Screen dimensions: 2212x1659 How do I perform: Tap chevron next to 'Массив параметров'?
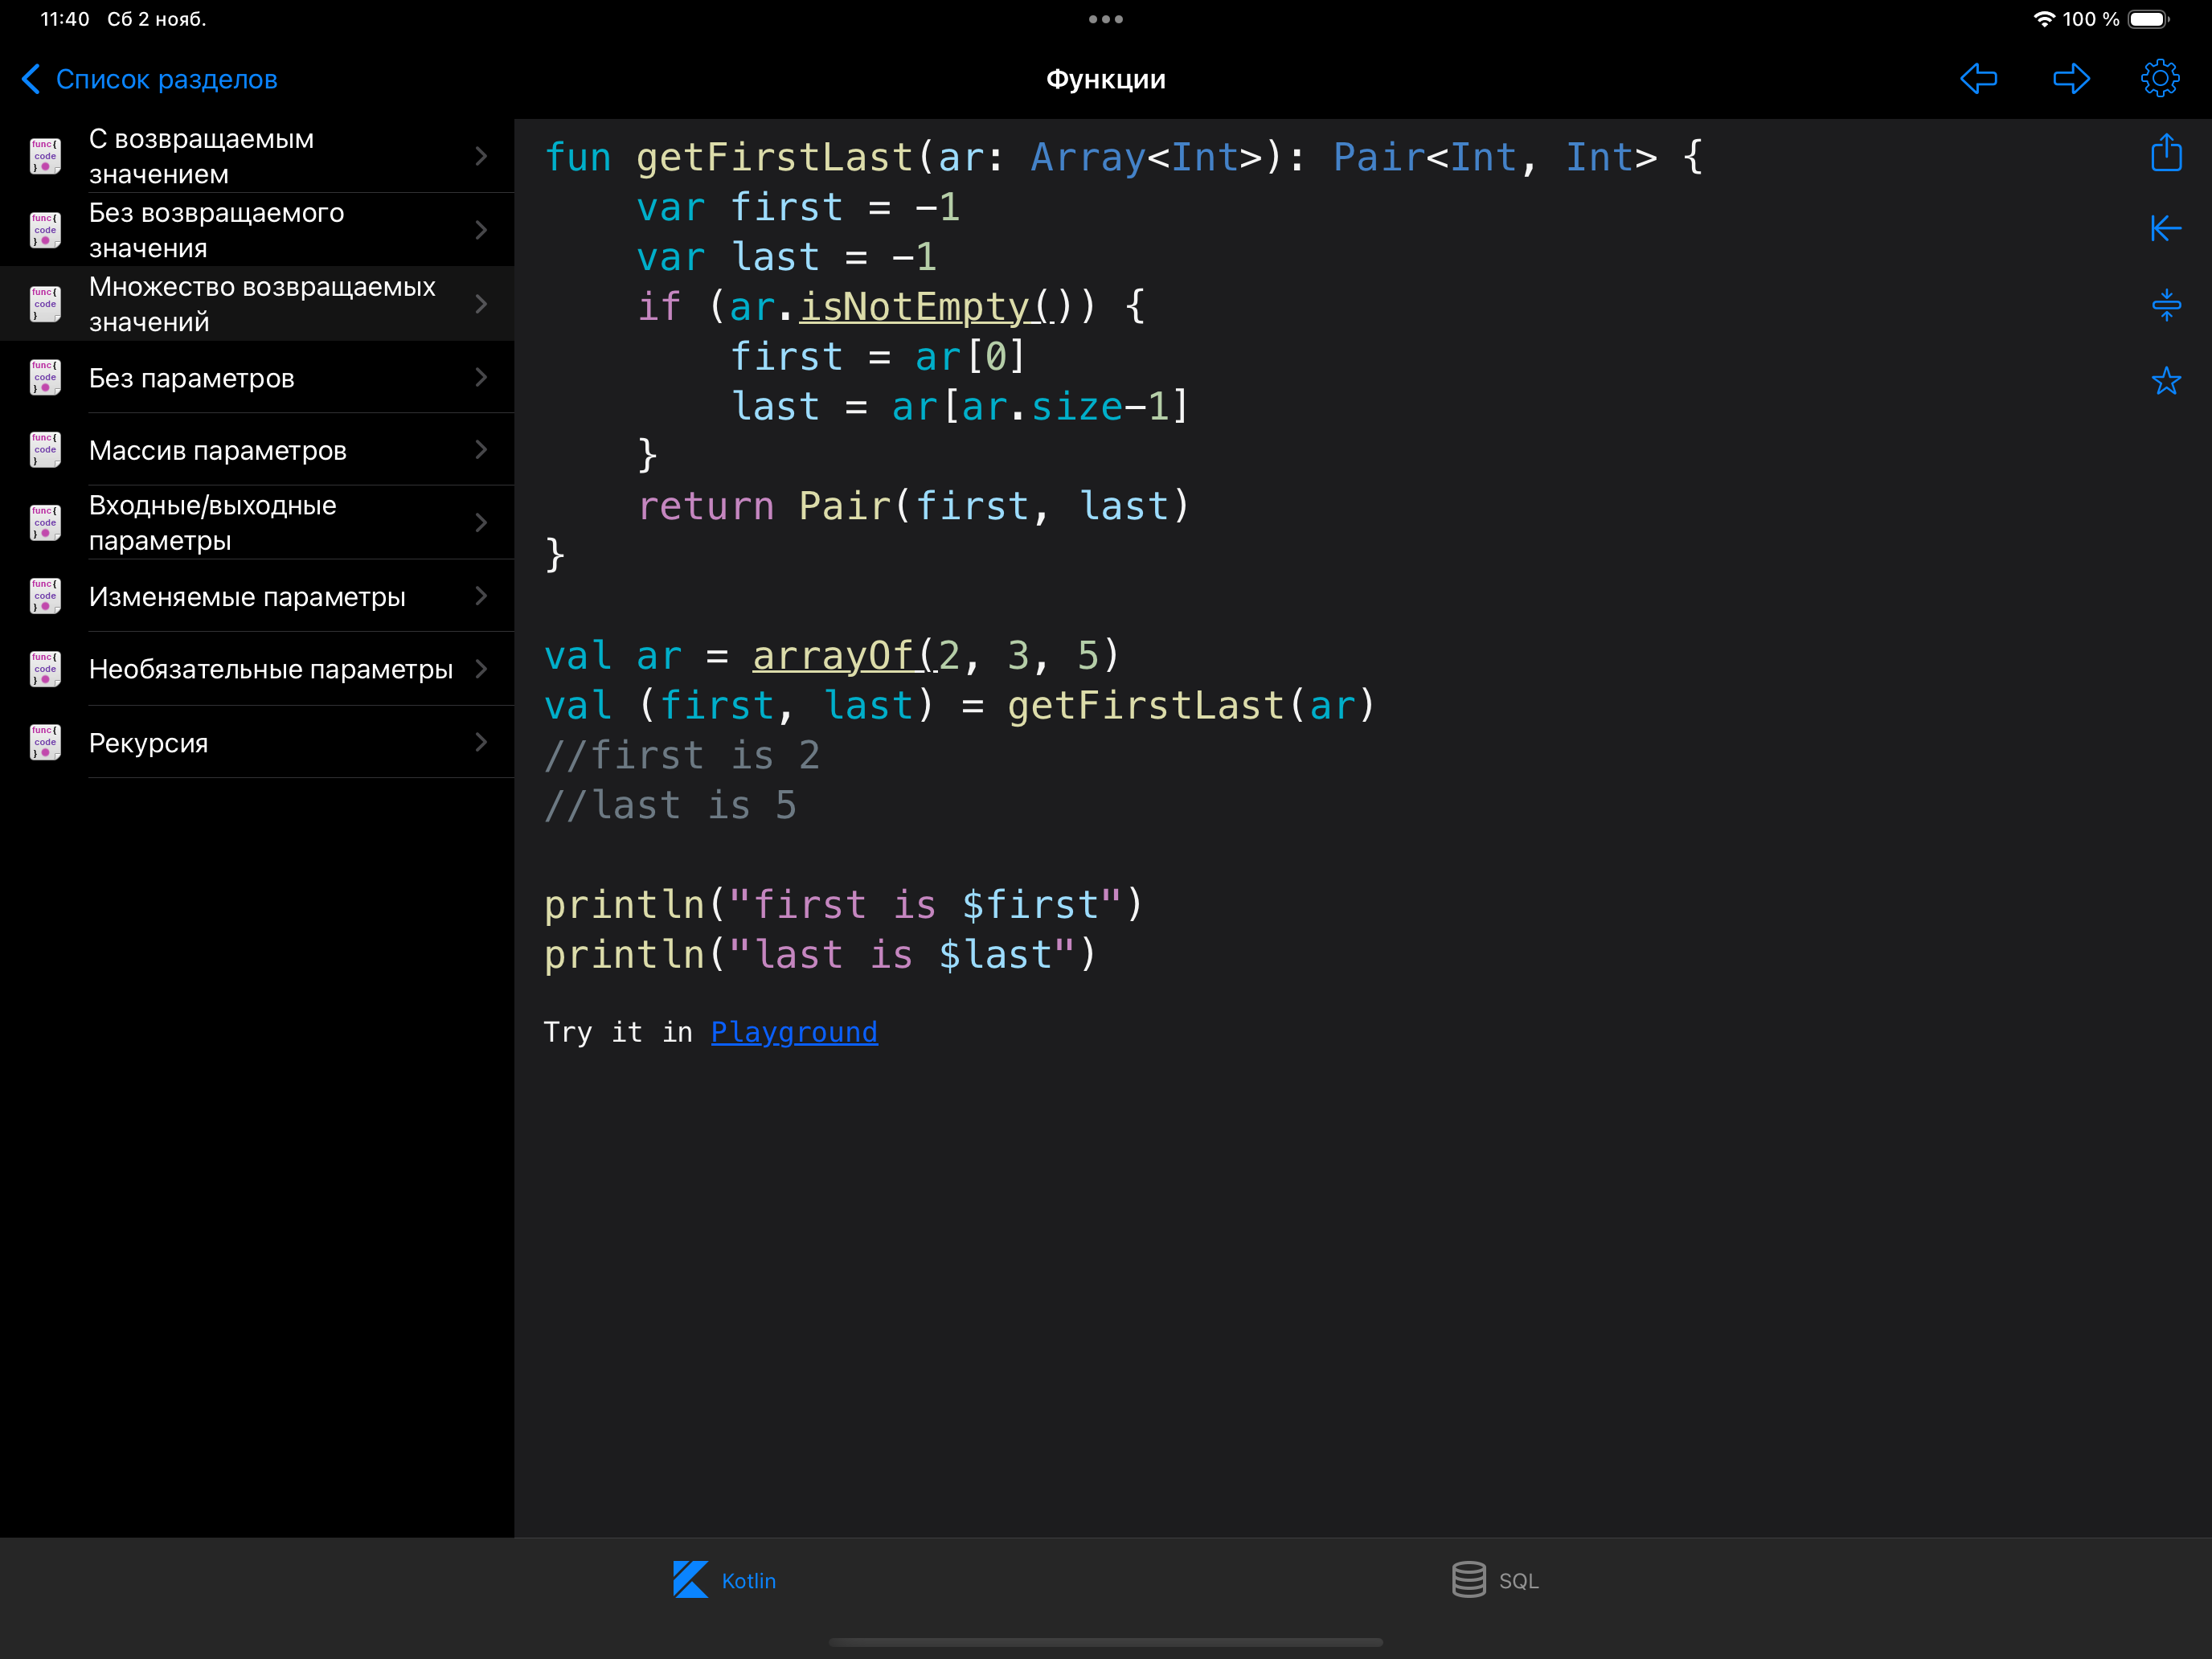481,450
